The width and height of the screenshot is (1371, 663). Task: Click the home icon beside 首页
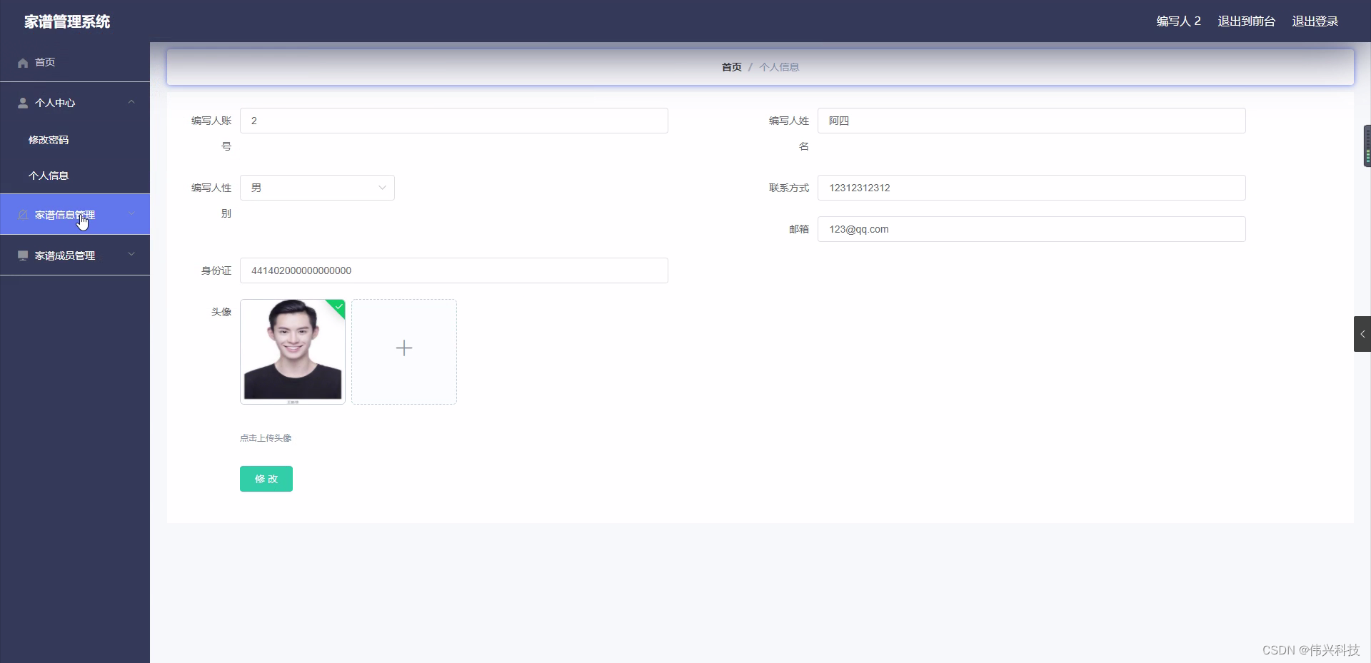point(22,63)
